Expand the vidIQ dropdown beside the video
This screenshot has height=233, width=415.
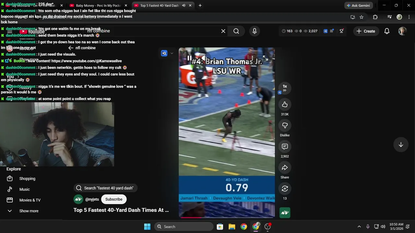coord(172,53)
